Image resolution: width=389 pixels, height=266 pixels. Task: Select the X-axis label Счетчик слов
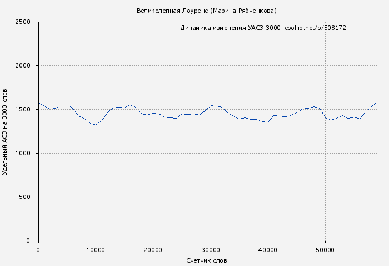pos(207,260)
